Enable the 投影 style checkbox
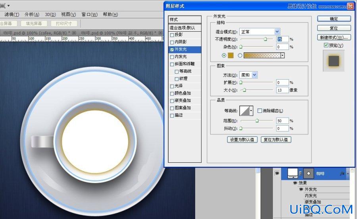Image resolution: width=357 pixels, height=219 pixels. click(172, 35)
